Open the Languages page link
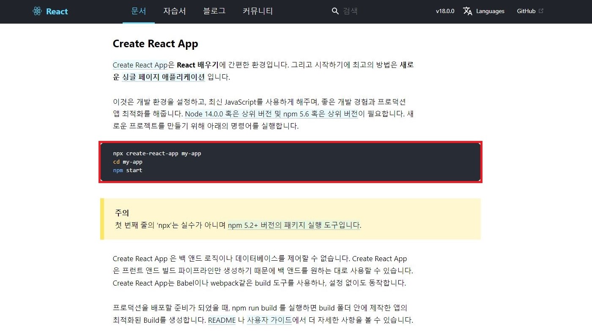The image size is (592, 332). [490, 11]
